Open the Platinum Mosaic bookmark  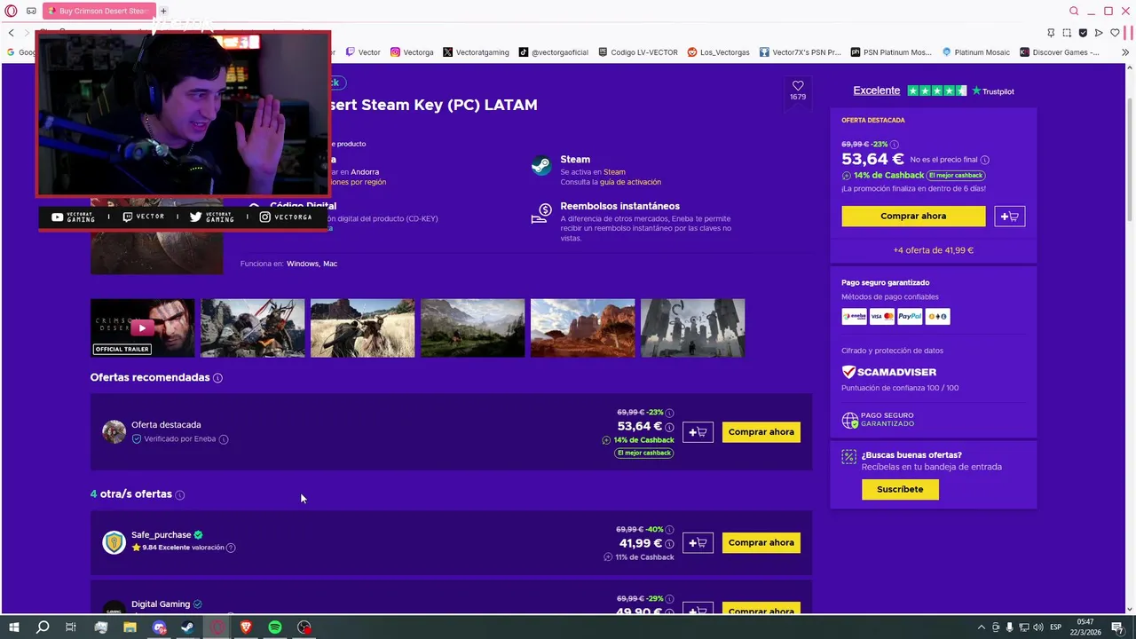pos(976,52)
